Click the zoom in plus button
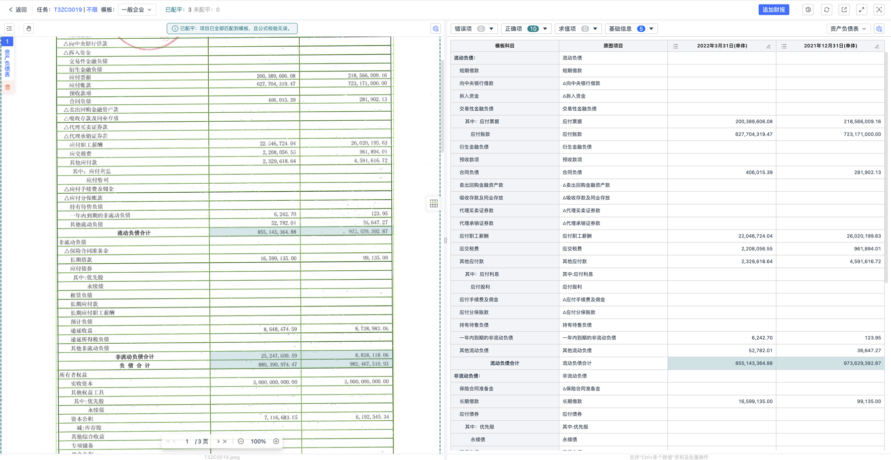The width and height of the screenshot is (891, 460). point(276,441)
